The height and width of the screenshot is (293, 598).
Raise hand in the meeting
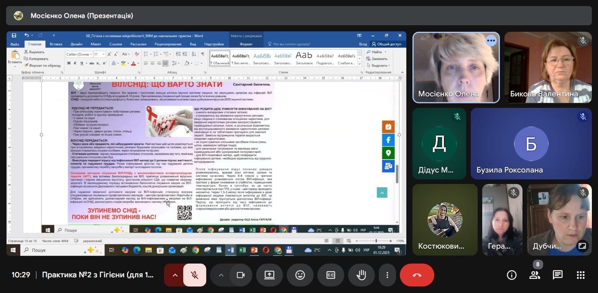(x=361, y=275)
